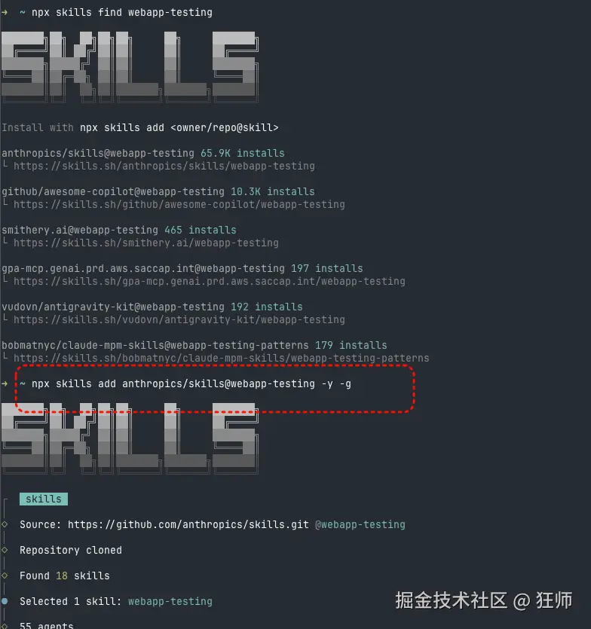The height and width of the screenshot is (629, 591).
Task: Click the top SKILLS ASCII art banner
Action: pos(130,66)
